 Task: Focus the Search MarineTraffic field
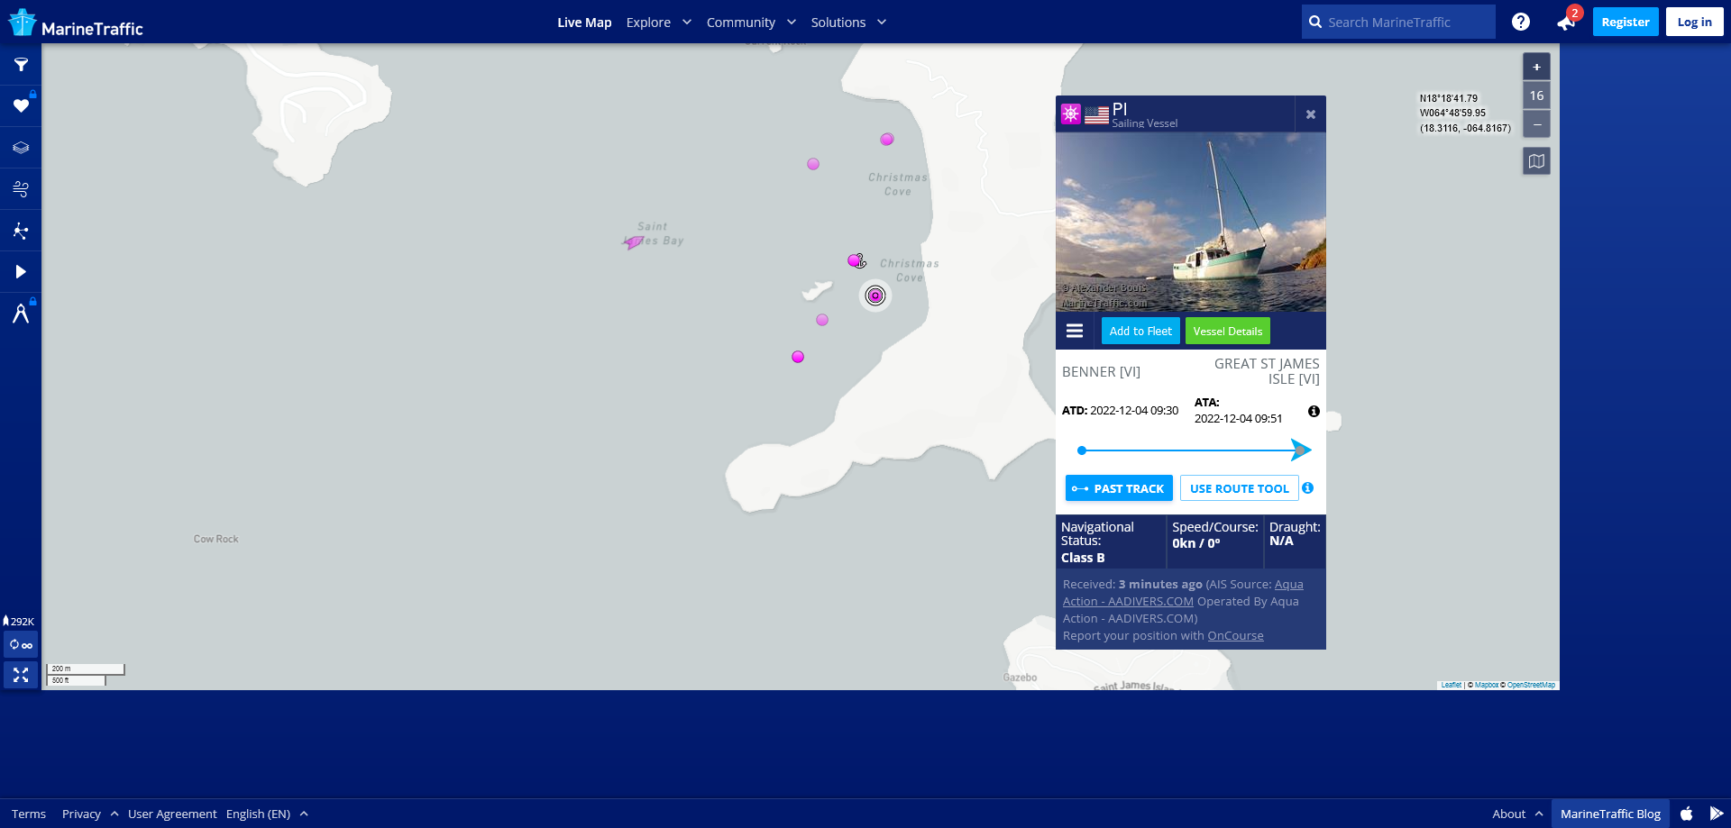tap(1398, 22)
